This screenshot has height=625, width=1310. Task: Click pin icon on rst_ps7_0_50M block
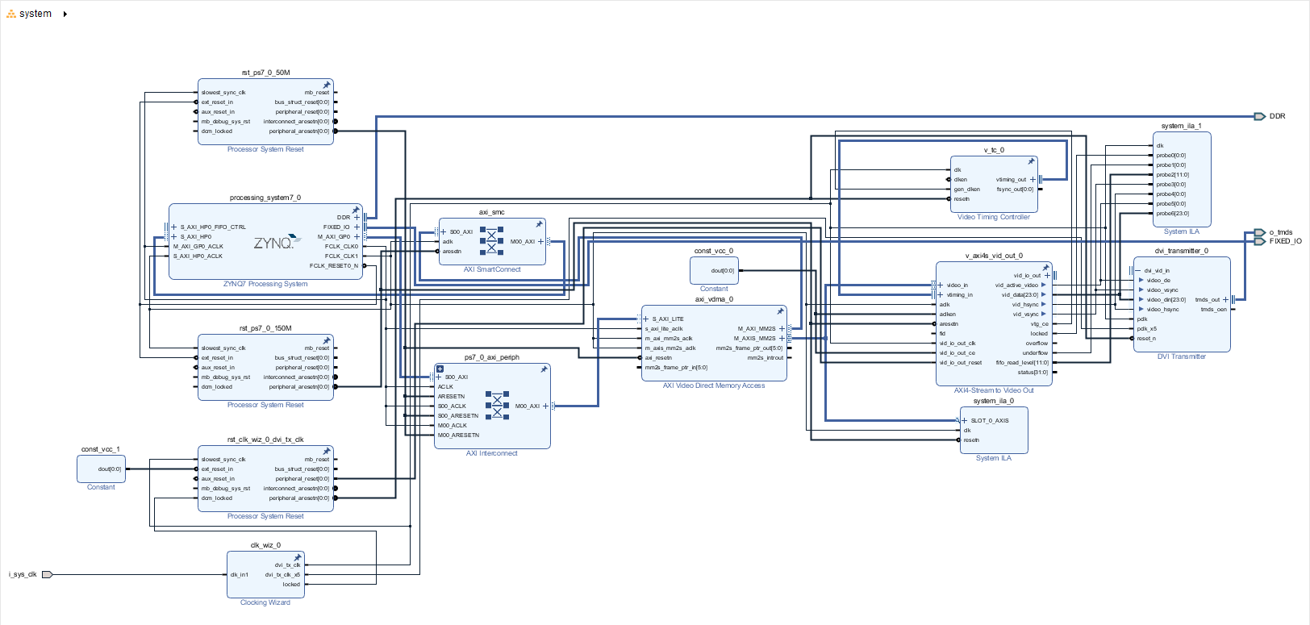tap(327, 85)
